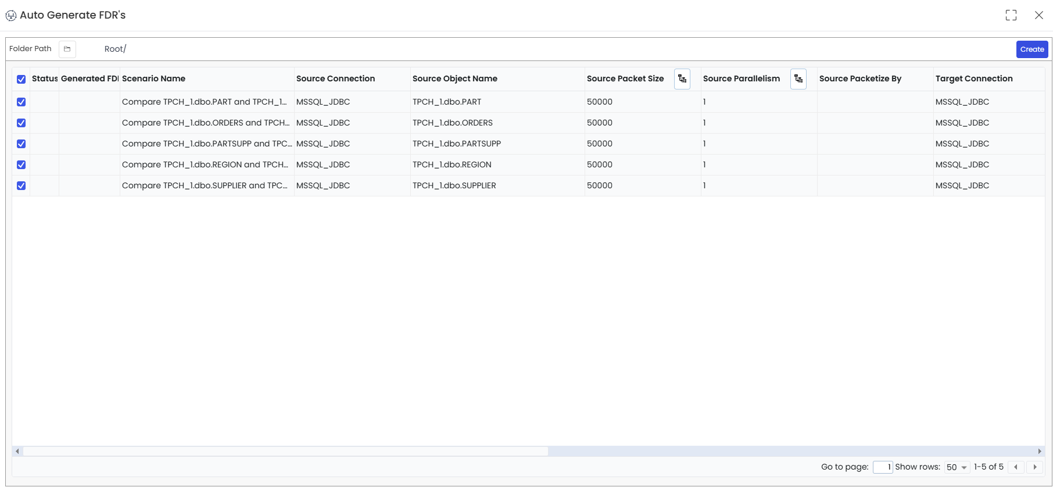Image resolution: width=1053 pixels, height=487 pixels.
Task: Click the Source Parallelism header text
Action: [x=742, y=78]
